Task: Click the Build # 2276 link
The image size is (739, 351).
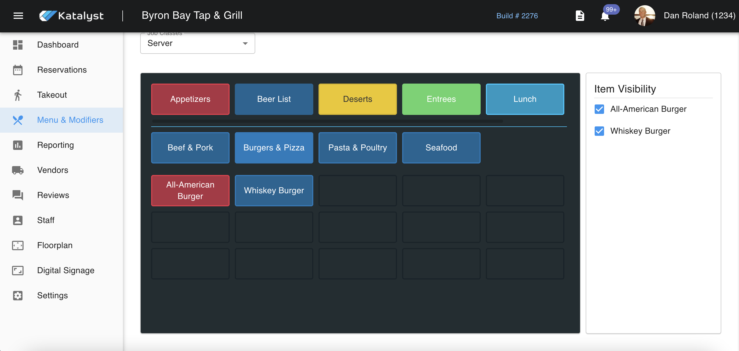Action: 517,16
